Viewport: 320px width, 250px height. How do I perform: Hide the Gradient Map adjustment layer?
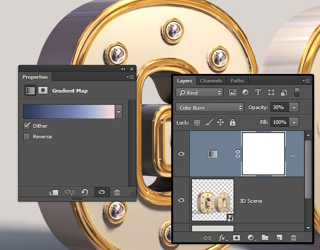pos(181,154)
